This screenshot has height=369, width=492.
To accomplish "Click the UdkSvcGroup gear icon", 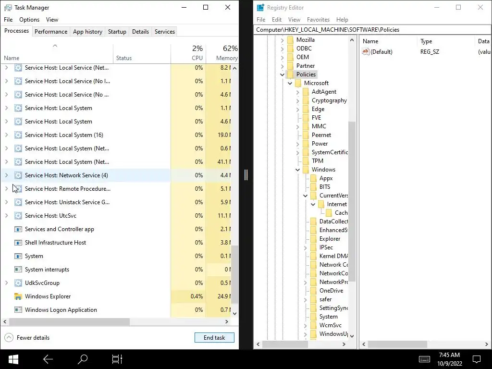I will 18,283.
